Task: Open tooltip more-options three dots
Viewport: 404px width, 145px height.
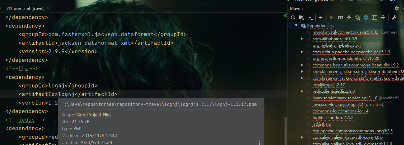Action: pos(259,143)
